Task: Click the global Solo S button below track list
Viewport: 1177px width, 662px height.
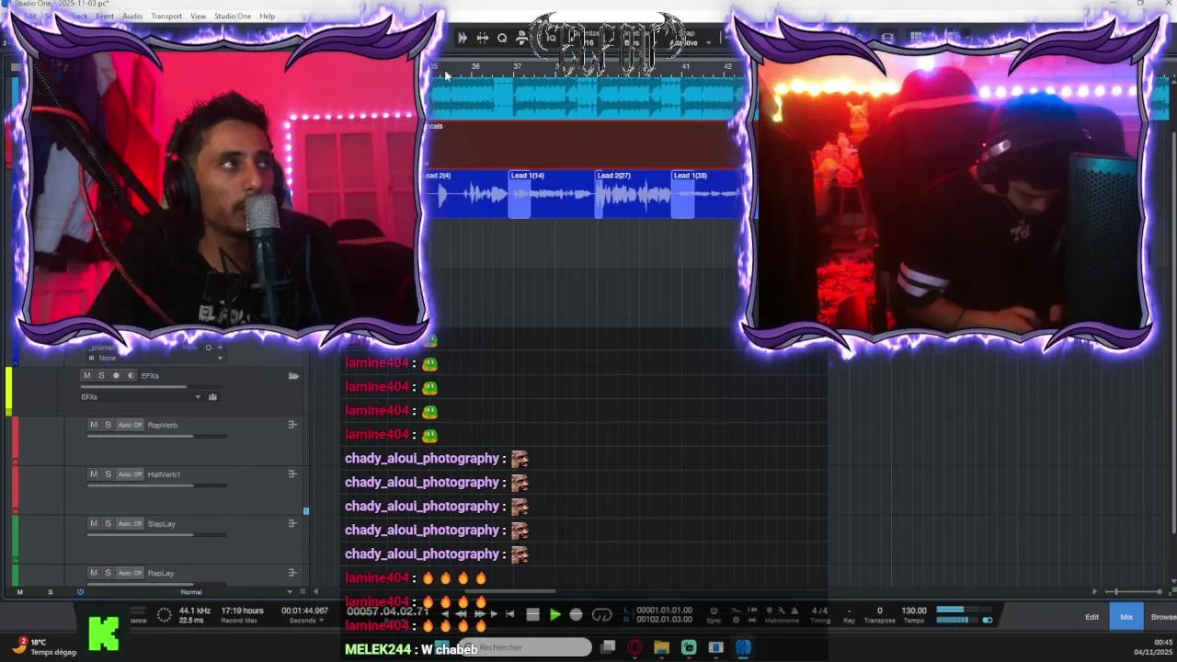Action: click(50, 592)
